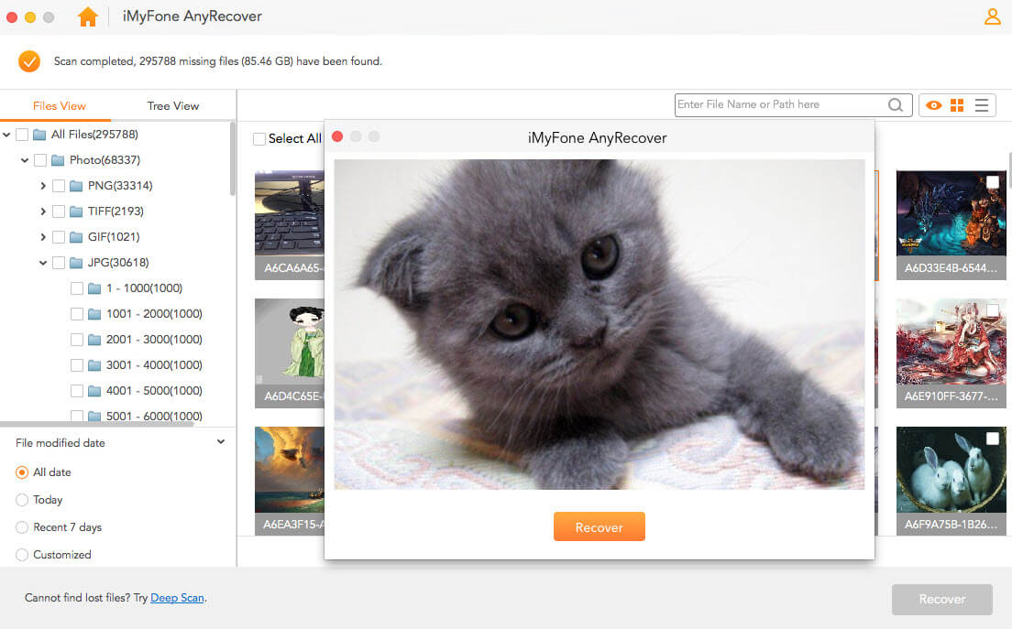Click the orange Home icon

tap(88, 16)
